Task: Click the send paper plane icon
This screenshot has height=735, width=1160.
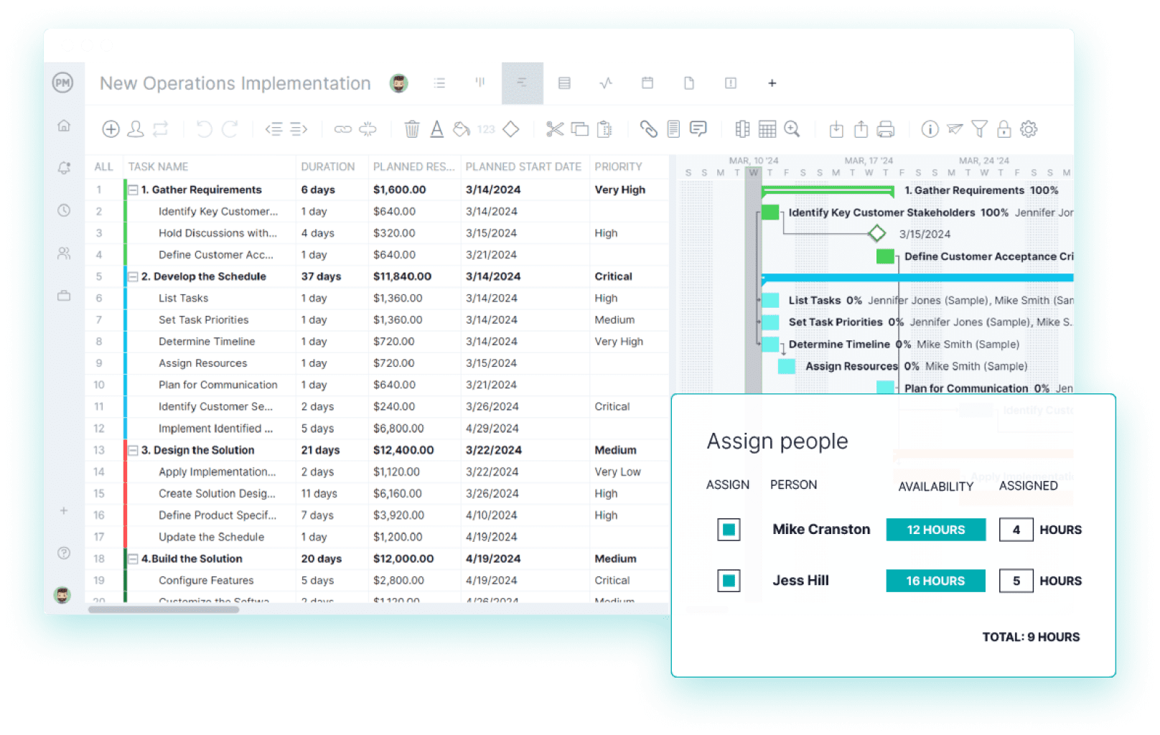Action: click(955, 129)
